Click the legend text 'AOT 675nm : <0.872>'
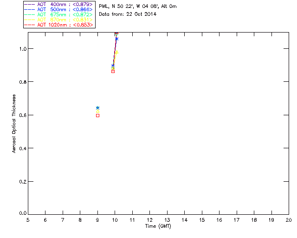This screenshot has height=238, width=297. tap(65, 14)
